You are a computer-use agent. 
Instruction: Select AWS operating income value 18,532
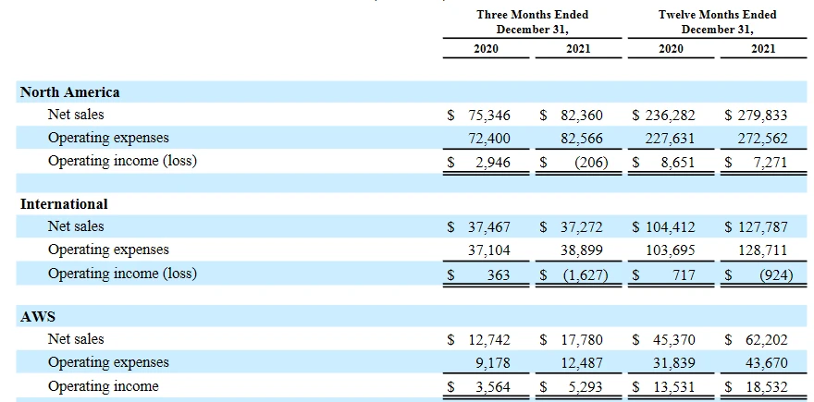(x=764, y=386)
